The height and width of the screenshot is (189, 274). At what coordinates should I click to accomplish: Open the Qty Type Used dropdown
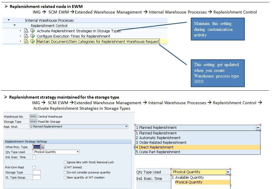click(x=77, y=152)
